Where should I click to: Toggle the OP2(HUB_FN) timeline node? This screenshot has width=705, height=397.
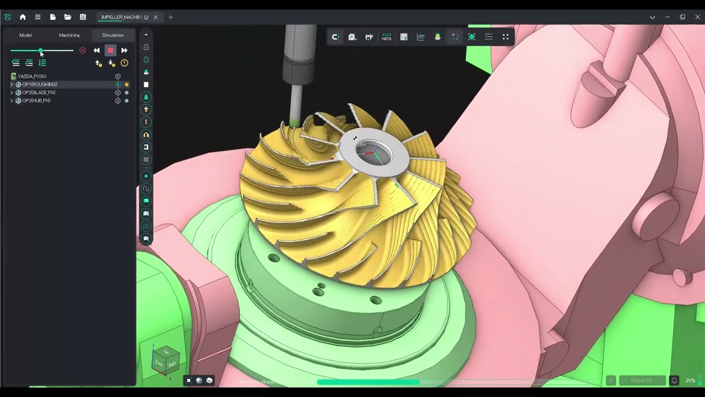pyautogui.click(x=118, y=101)
